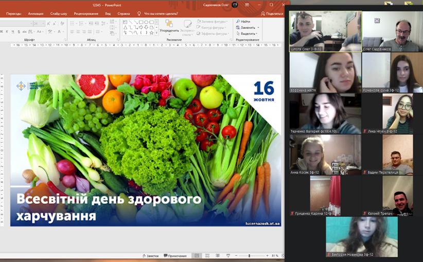Select the triangle shape in gallery

[x=125, y=27]
